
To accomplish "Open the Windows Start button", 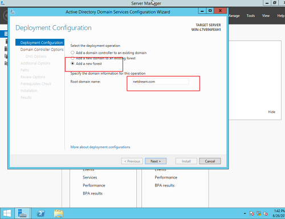I will [7, 213].
